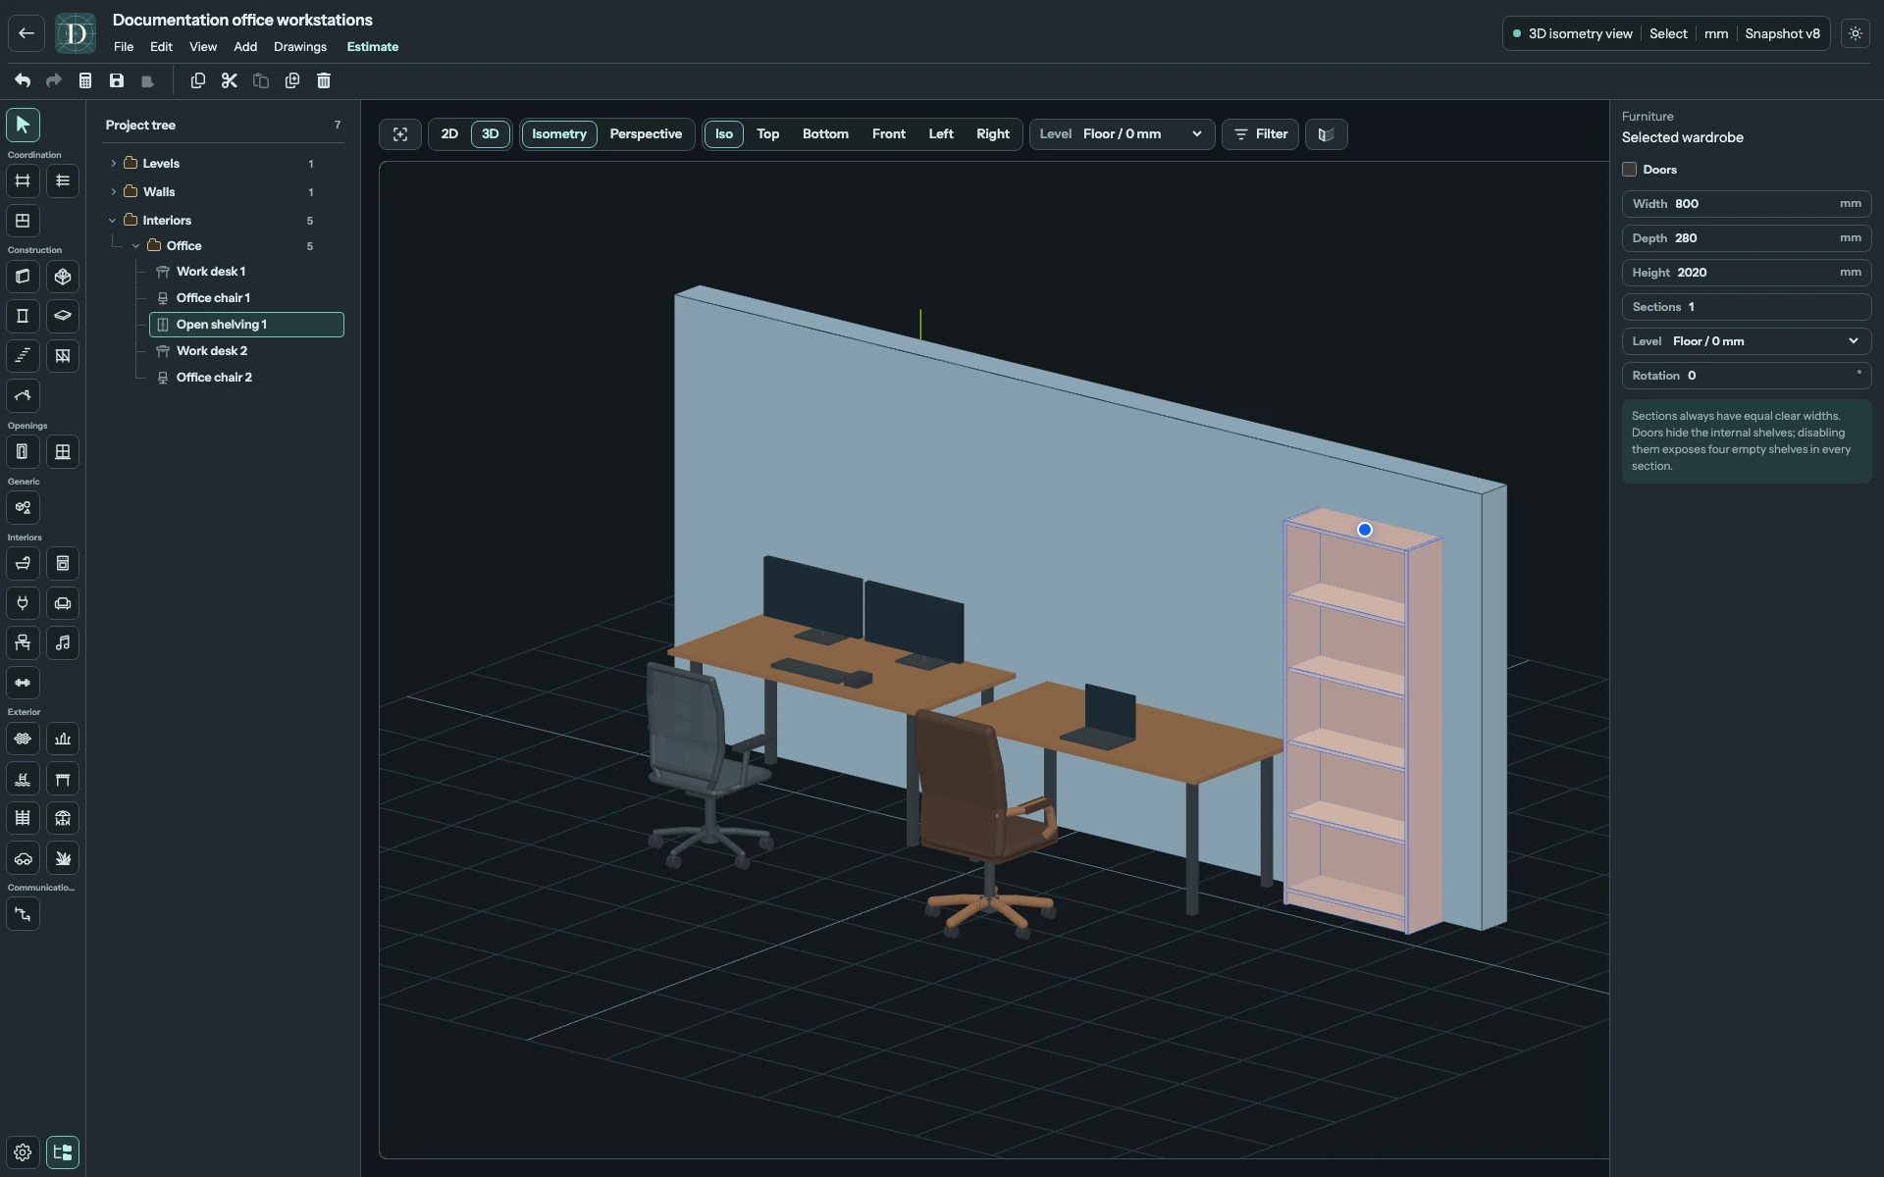The width and height of the screenshot is (1884, 1177).
Task: Select the stairs tool icon
Action: [x=23, y=355]
